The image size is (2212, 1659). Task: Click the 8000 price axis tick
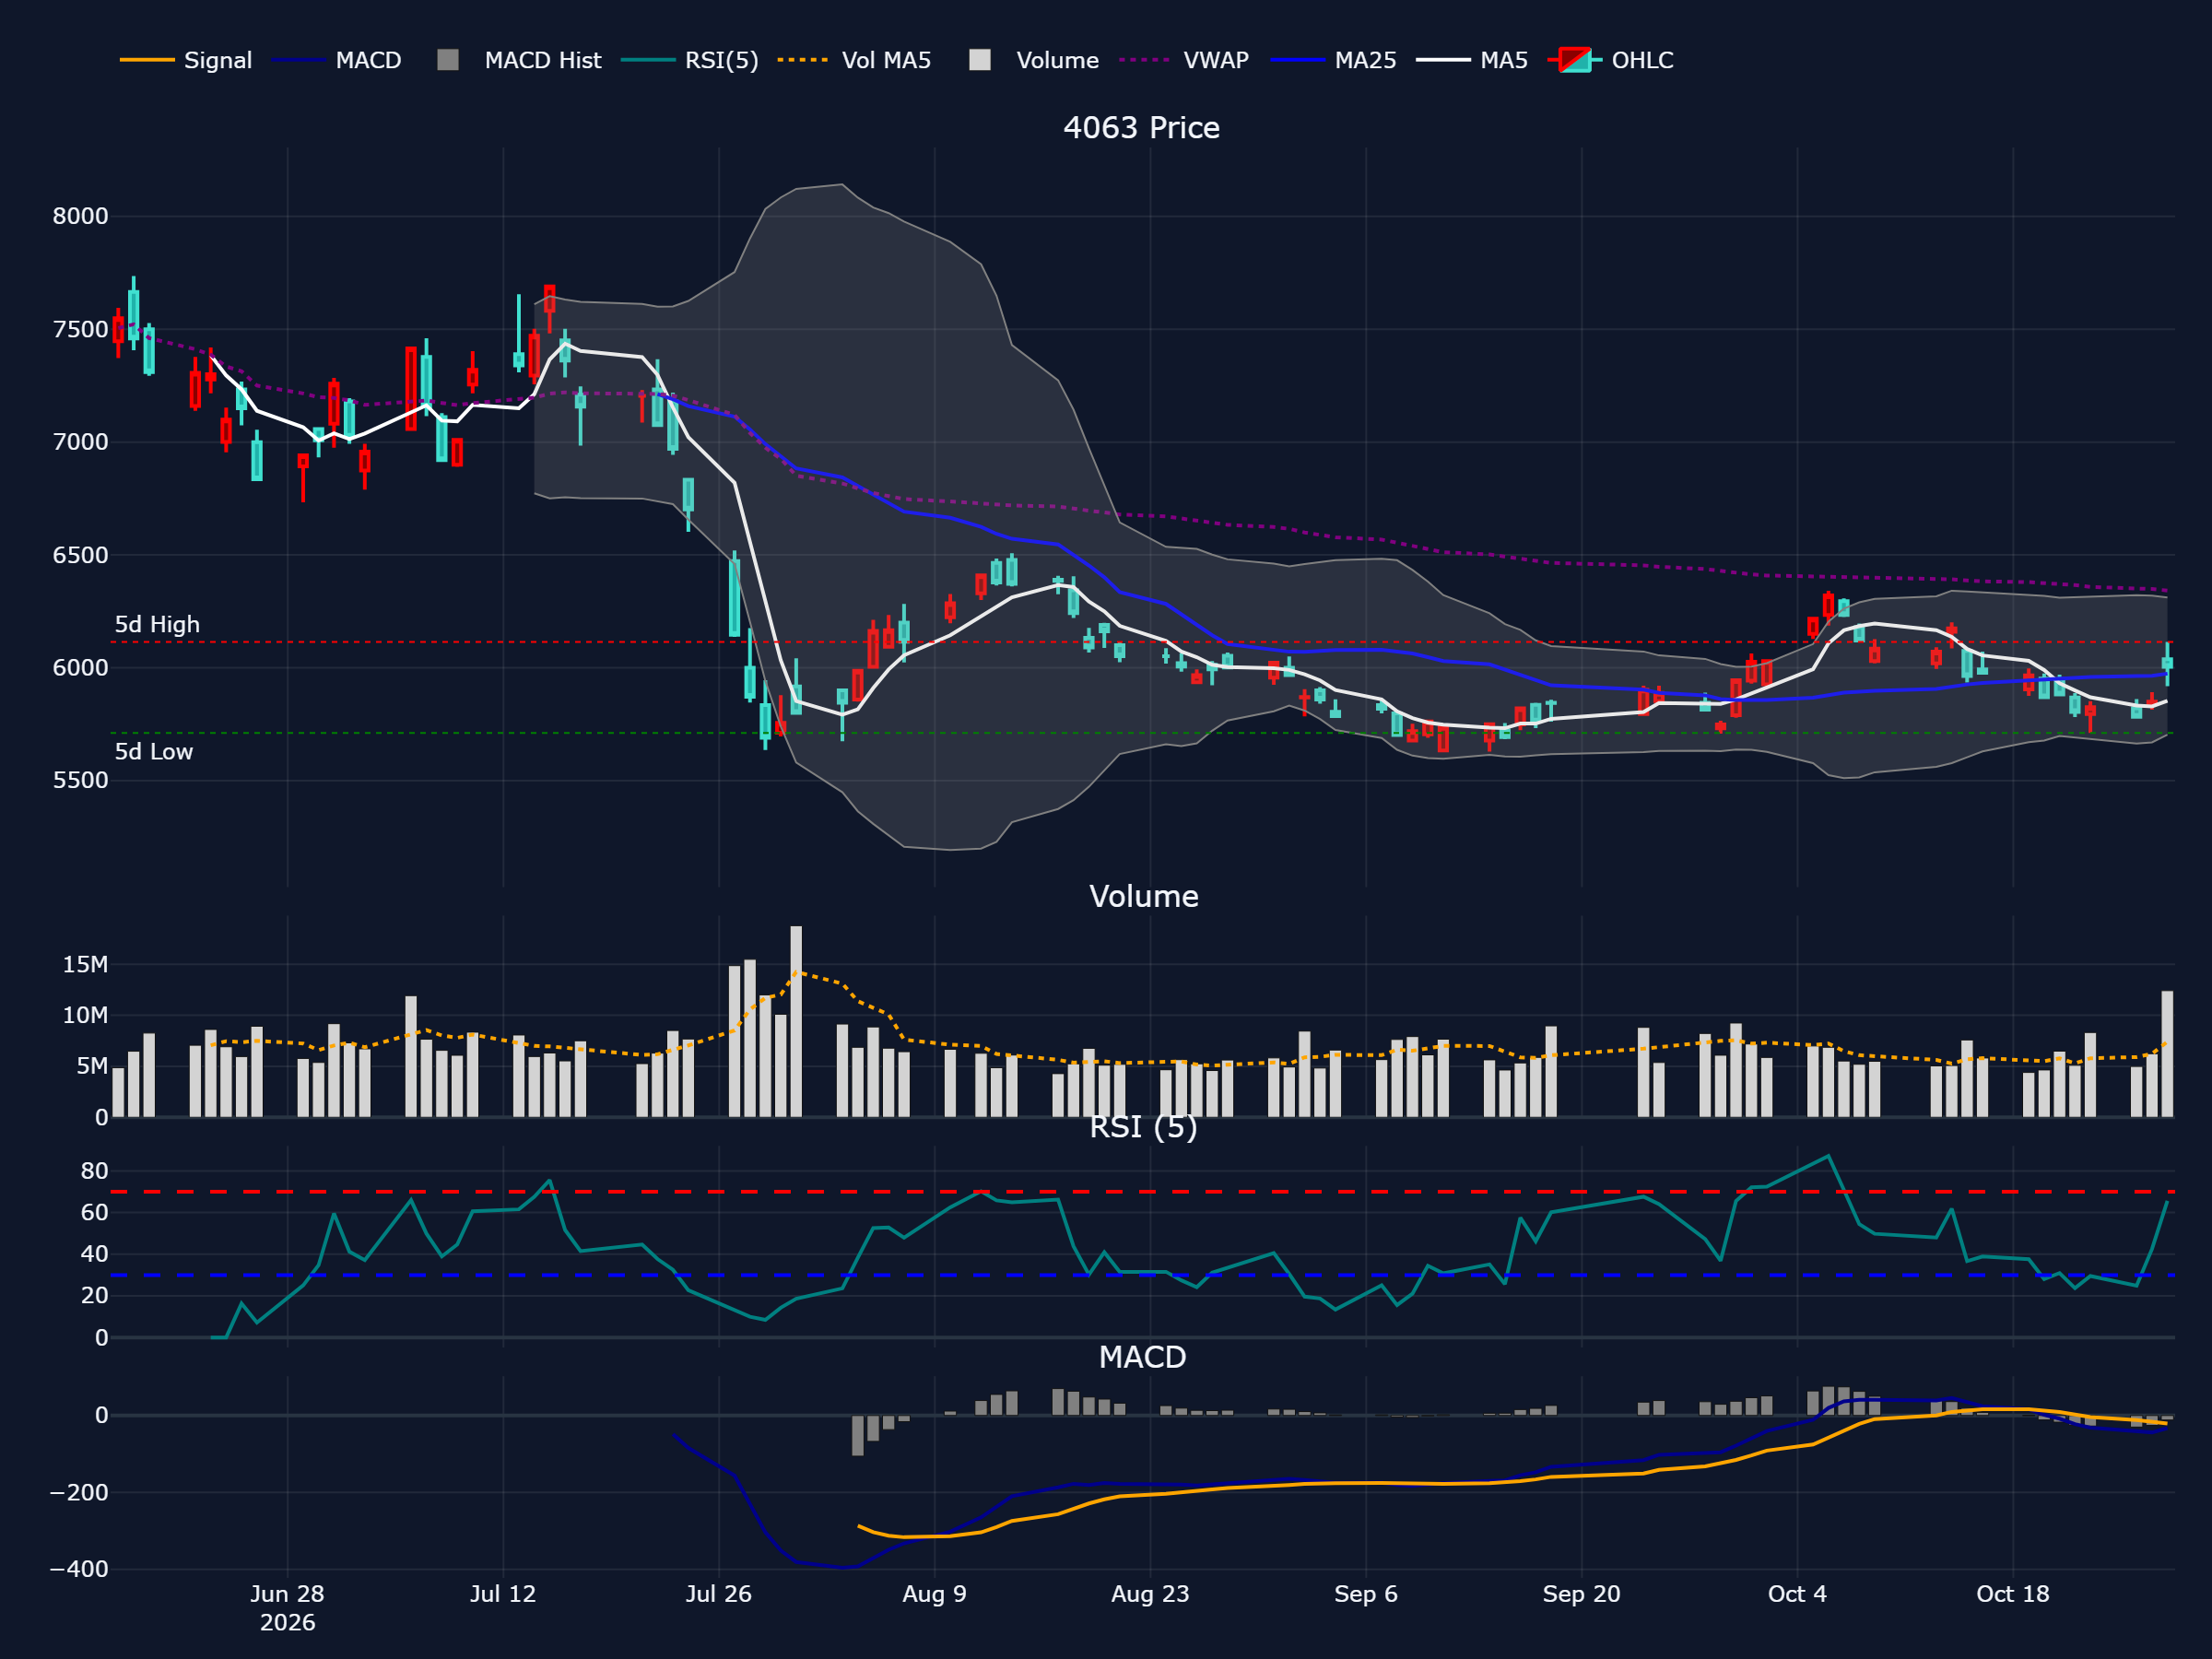click(80, 216)
